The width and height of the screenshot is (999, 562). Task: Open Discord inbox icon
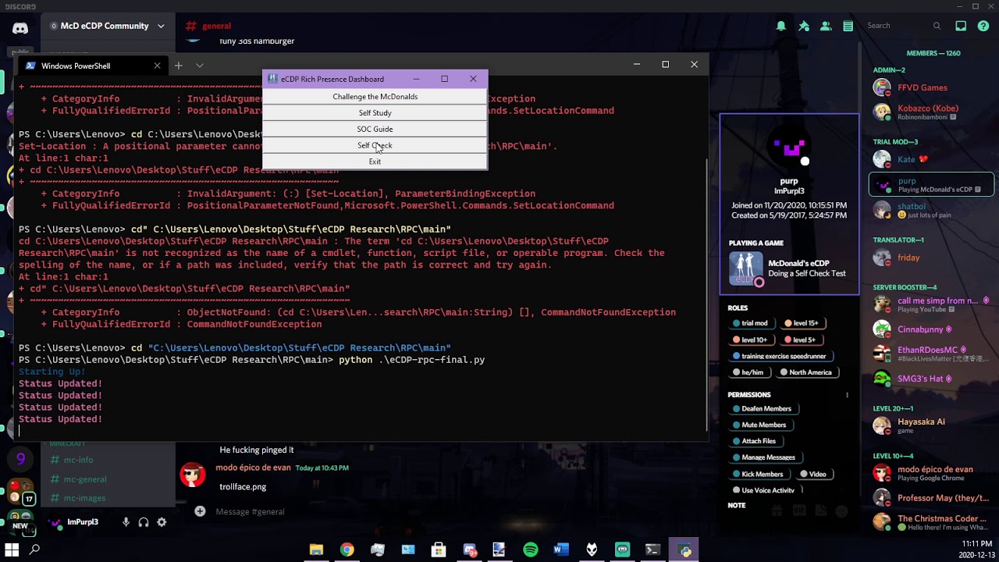[961, 26]
